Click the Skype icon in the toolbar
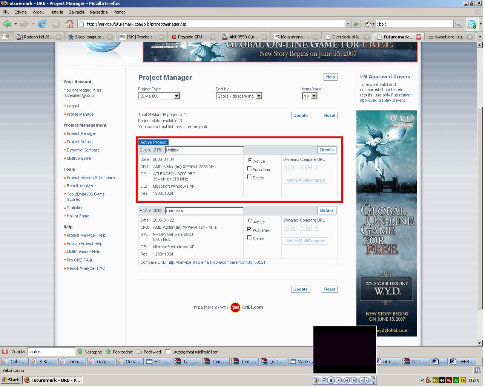Image resolution: width=485 pixels, height=387 pixels. (471, 24)
